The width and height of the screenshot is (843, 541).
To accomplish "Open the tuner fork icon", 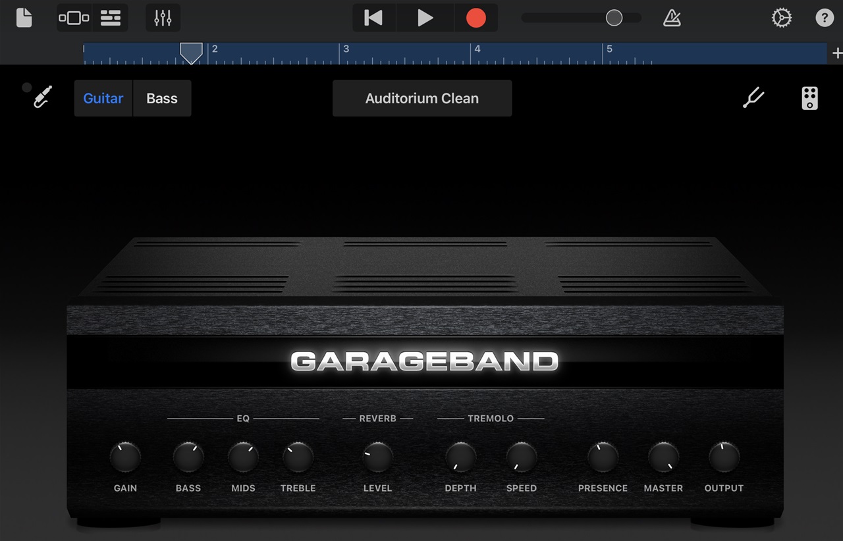I will click(x=753, y=98).
